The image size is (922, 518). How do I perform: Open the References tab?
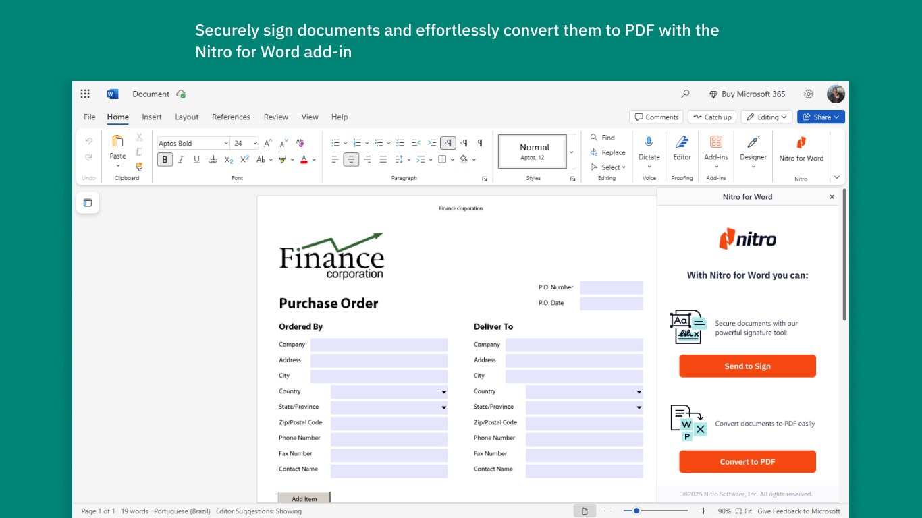pos(231,117)
